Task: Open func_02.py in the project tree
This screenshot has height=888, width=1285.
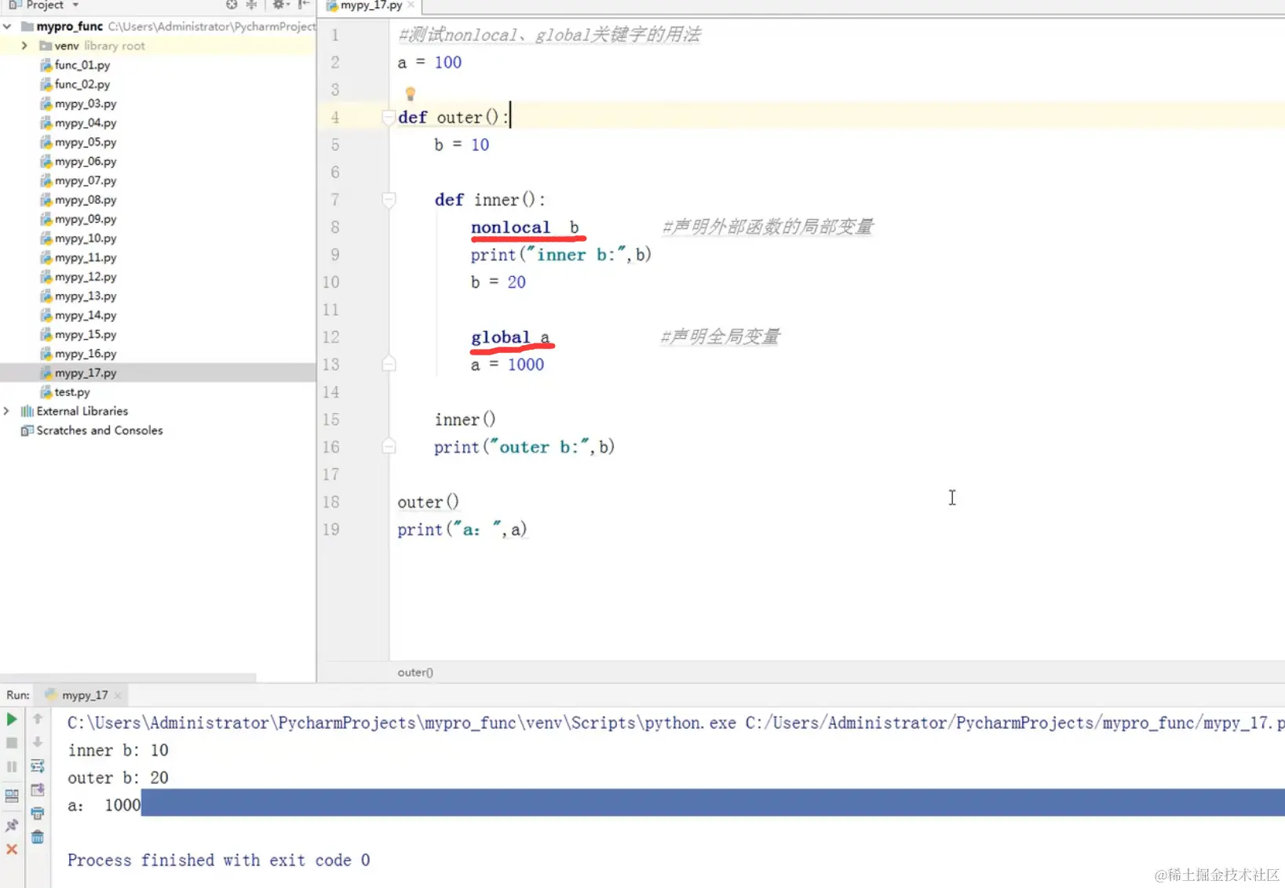Action: click(x=82, y=84)
